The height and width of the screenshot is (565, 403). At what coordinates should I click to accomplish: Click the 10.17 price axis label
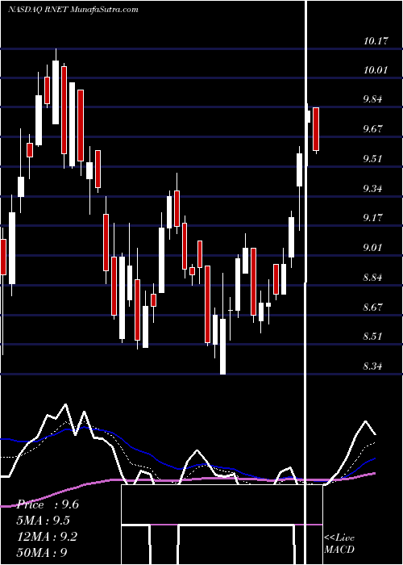pos(376,41)
